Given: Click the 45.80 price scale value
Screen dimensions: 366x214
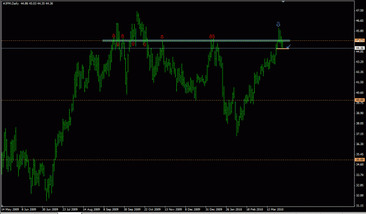Looking at the screenshot, I should pyautogui.click(x=360, y=31).
